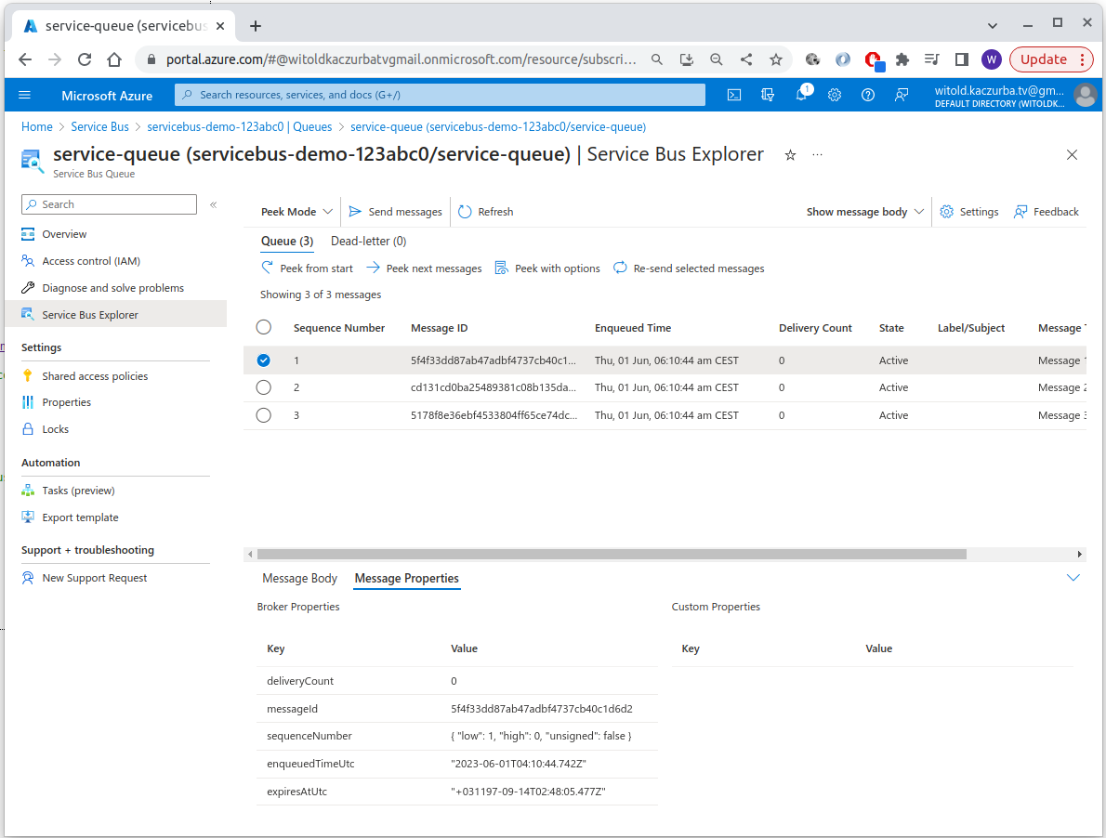Favorite this resource with star icon
This screenshot has width=1106, height=838.
coord(791,155)
